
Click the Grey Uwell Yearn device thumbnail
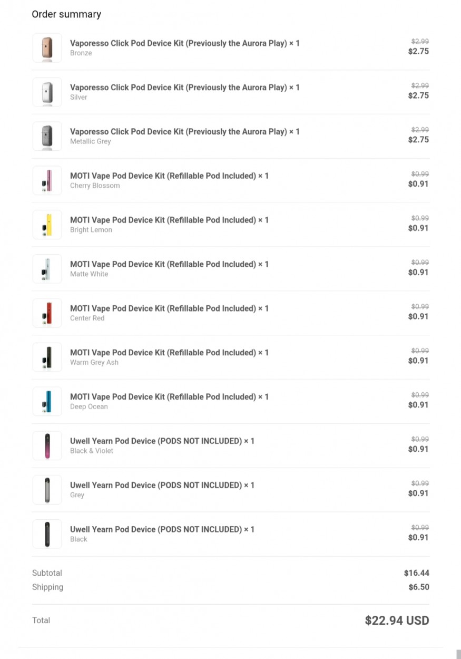(x=47, y=490)
